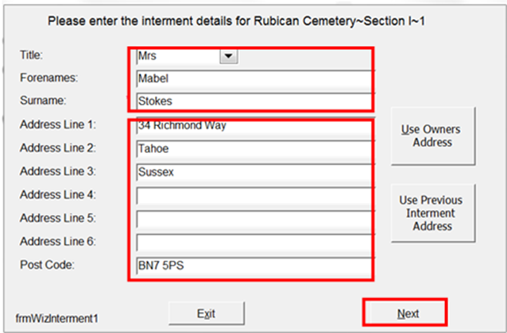Click the Forenames field containing Mabel
507x333 pixels.
250,78
